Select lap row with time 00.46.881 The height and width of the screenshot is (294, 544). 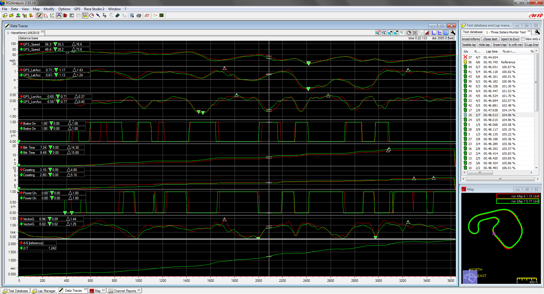498,105
